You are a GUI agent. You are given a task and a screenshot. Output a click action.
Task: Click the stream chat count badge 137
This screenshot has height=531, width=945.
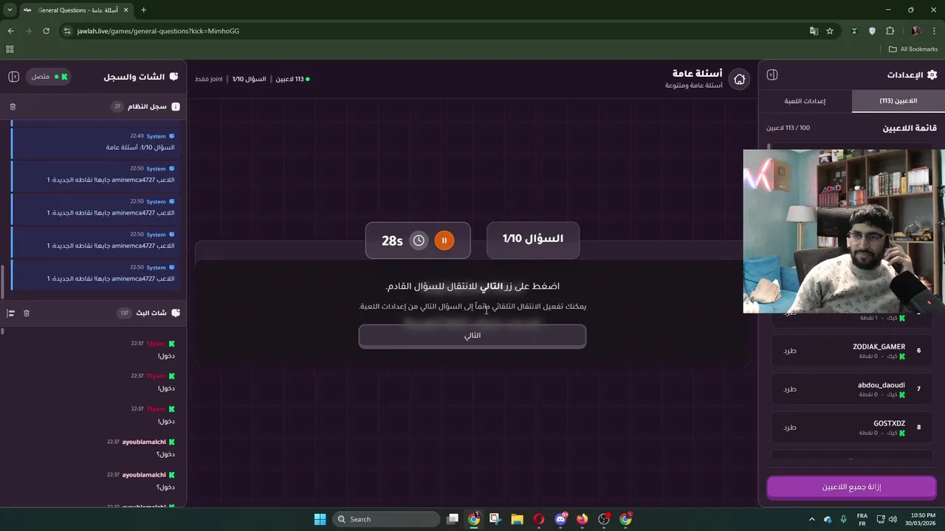tap(124, 313)
